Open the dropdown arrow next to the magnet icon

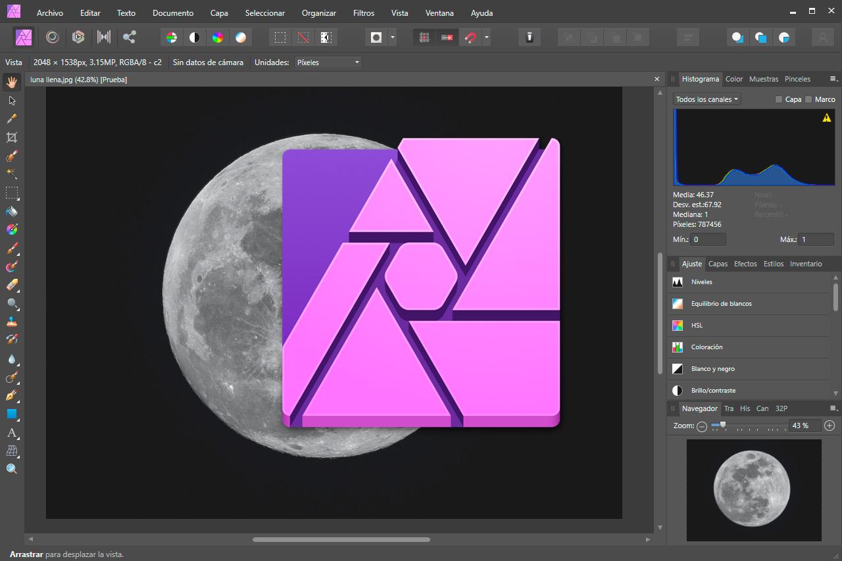pos(485,37)
